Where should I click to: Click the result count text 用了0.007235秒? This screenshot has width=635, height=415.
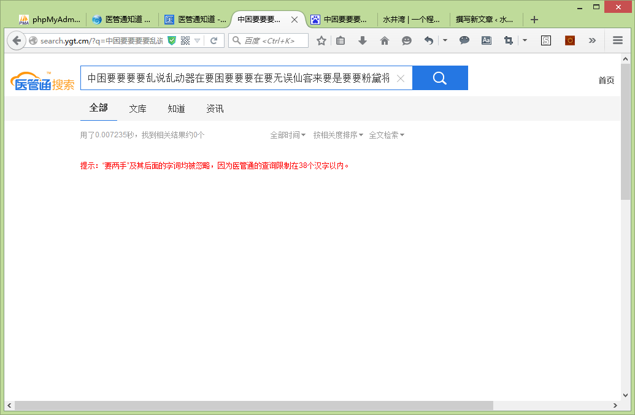pos(107,135)
